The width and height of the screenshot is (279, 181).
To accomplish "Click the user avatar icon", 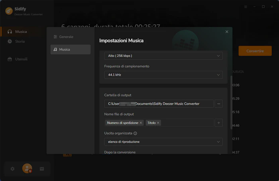I will (27, 168).
